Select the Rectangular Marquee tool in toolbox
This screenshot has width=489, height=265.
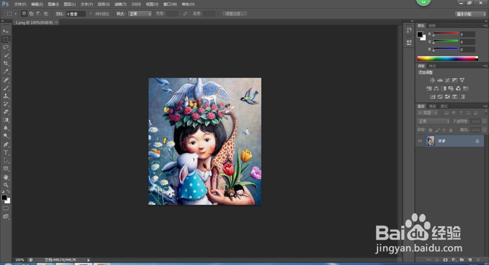[5, 40]
